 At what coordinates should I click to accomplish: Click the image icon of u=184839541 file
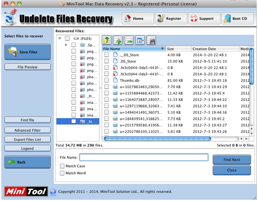click(x=115, y=119)
